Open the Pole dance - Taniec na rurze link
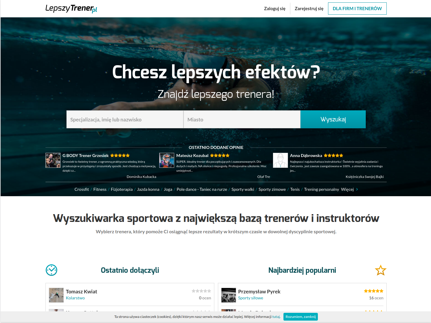 click(202, 189)
